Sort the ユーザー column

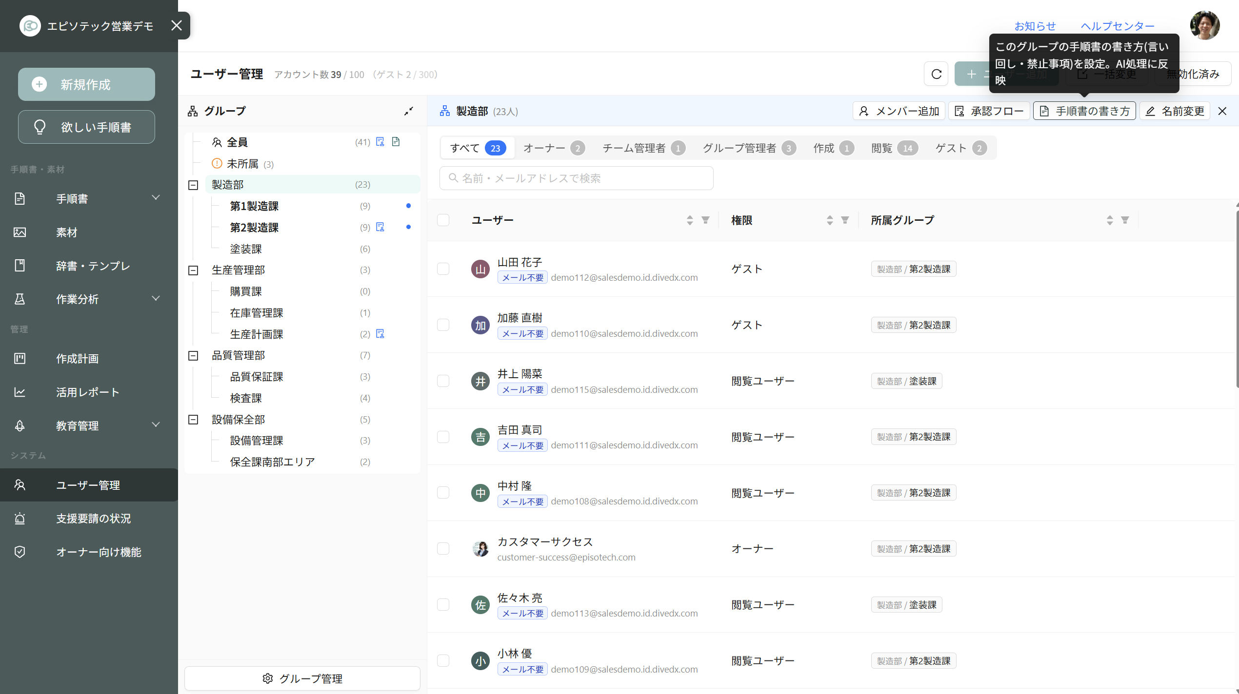click(x=690, y=220)
